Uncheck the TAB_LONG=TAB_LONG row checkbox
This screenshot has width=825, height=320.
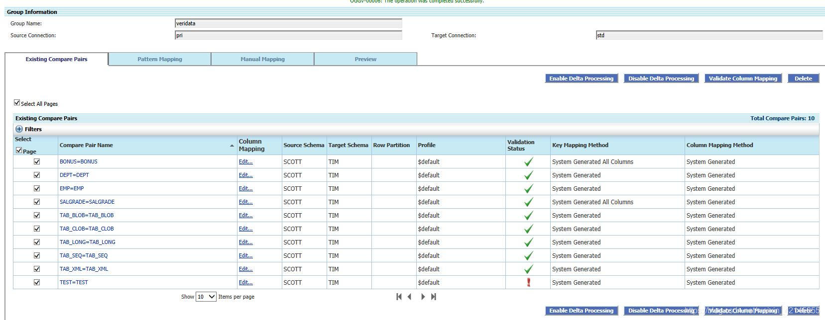click(x=37, y=242)
